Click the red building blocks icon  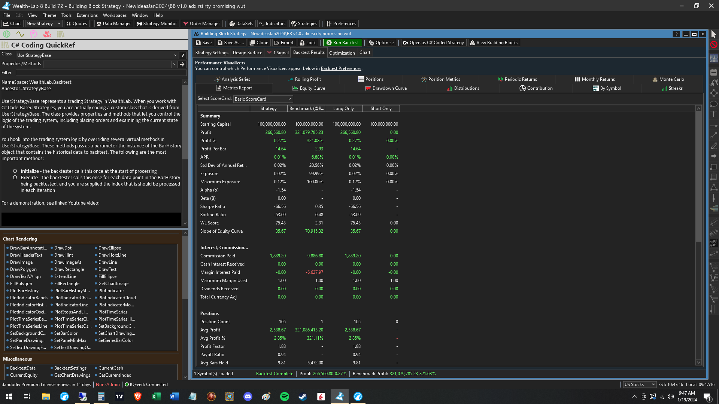pos(47,34)
